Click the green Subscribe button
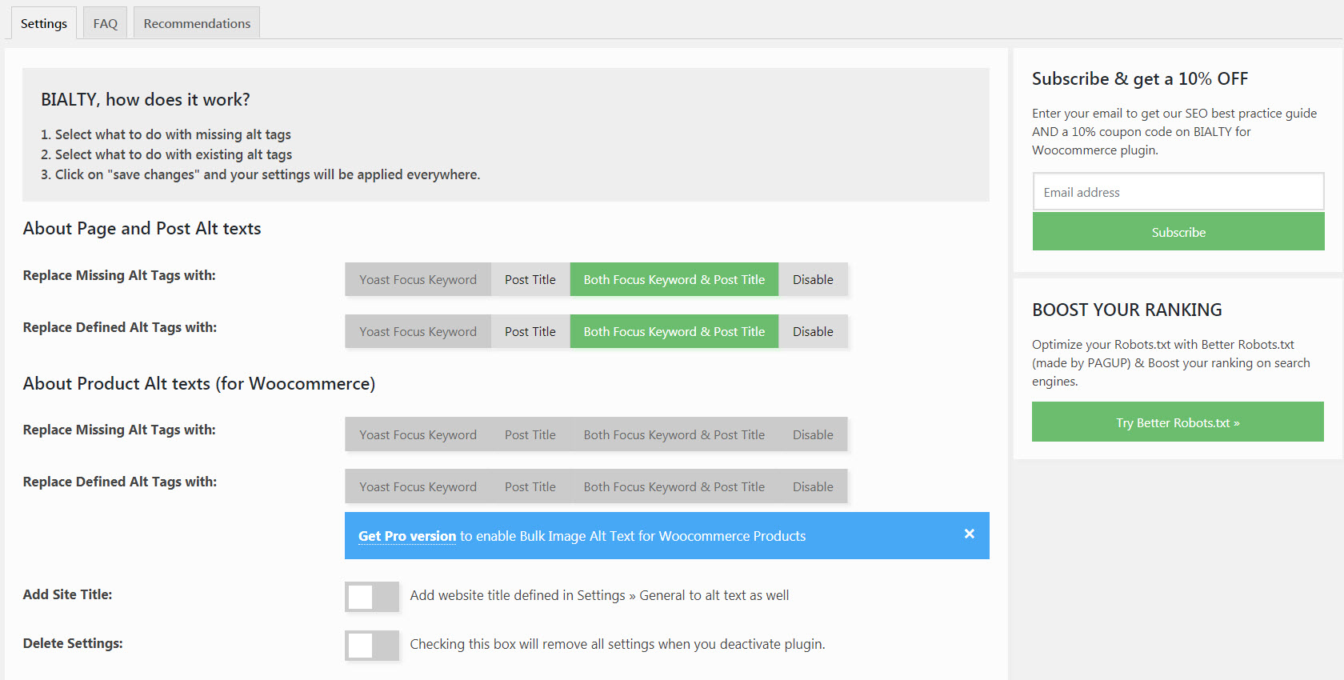This screenshot has height=680, width=1344. [1178, 232]
